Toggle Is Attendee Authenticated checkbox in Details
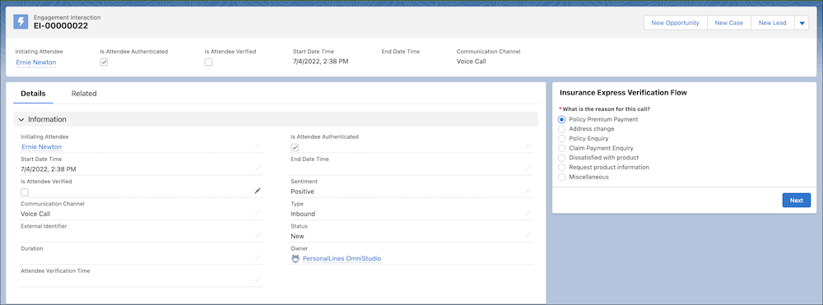Screen dimensions: 823x305 click(x=295, y=148)
